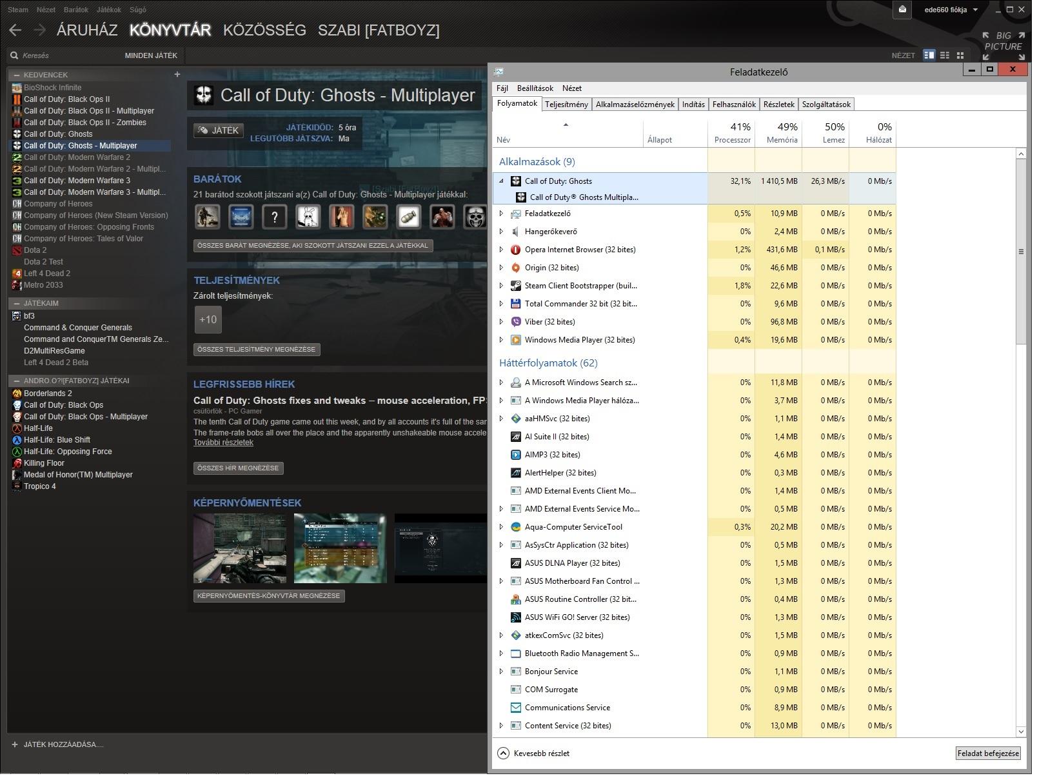1037x778 pixels.
Task: Open the first gameplay screenshot thumbnail
Action: 240,548
